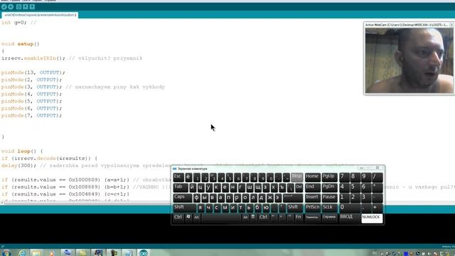
Task: Click the Insert key on-screen keyboard
Action: click(313, 198)
